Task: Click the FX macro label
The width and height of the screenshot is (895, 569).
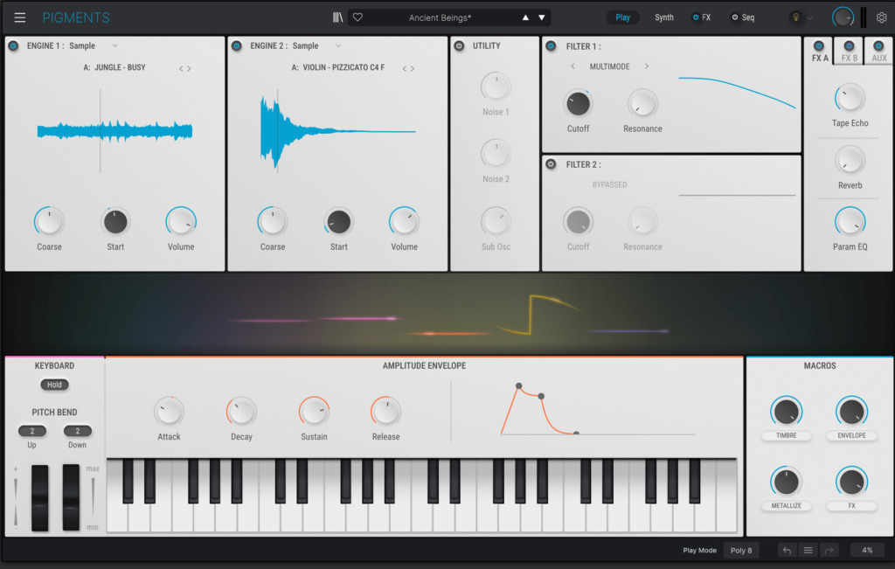Action: (851, 506)
